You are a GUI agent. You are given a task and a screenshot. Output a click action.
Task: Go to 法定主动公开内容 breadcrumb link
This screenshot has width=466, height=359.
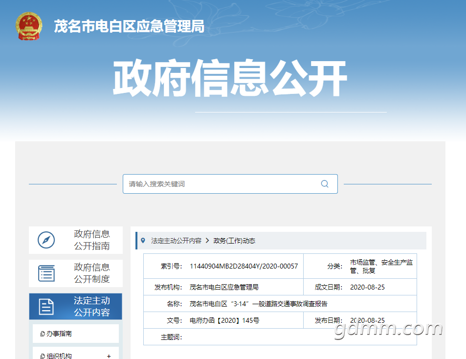coord(176,241)
